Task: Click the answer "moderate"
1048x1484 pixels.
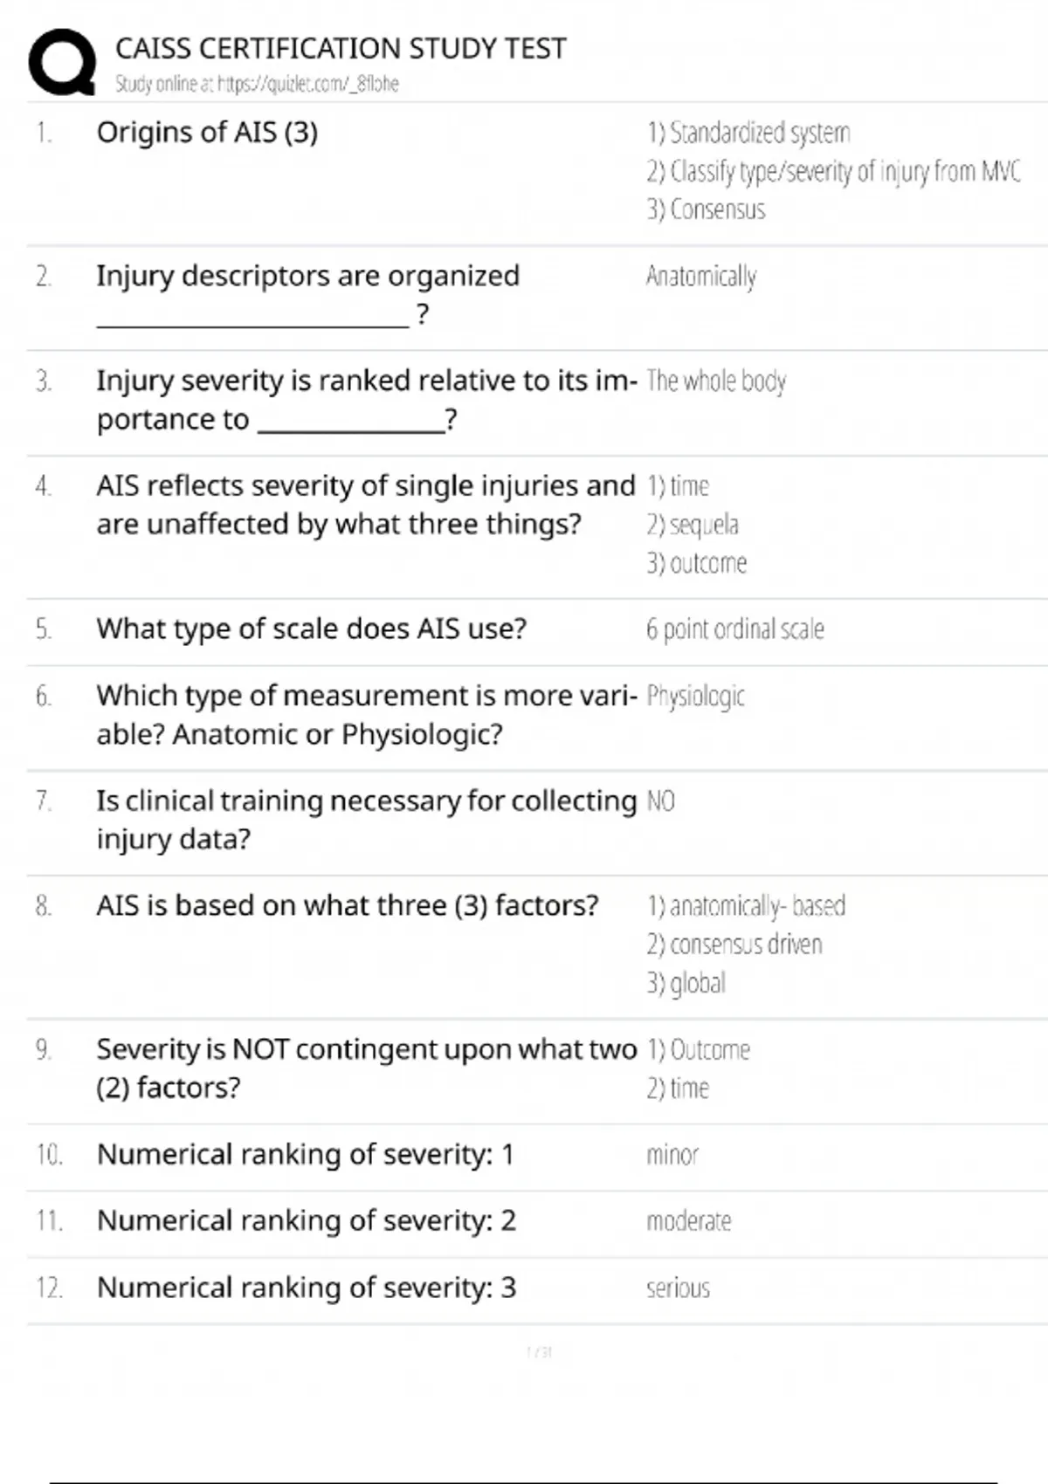Action: [688, 1221]
